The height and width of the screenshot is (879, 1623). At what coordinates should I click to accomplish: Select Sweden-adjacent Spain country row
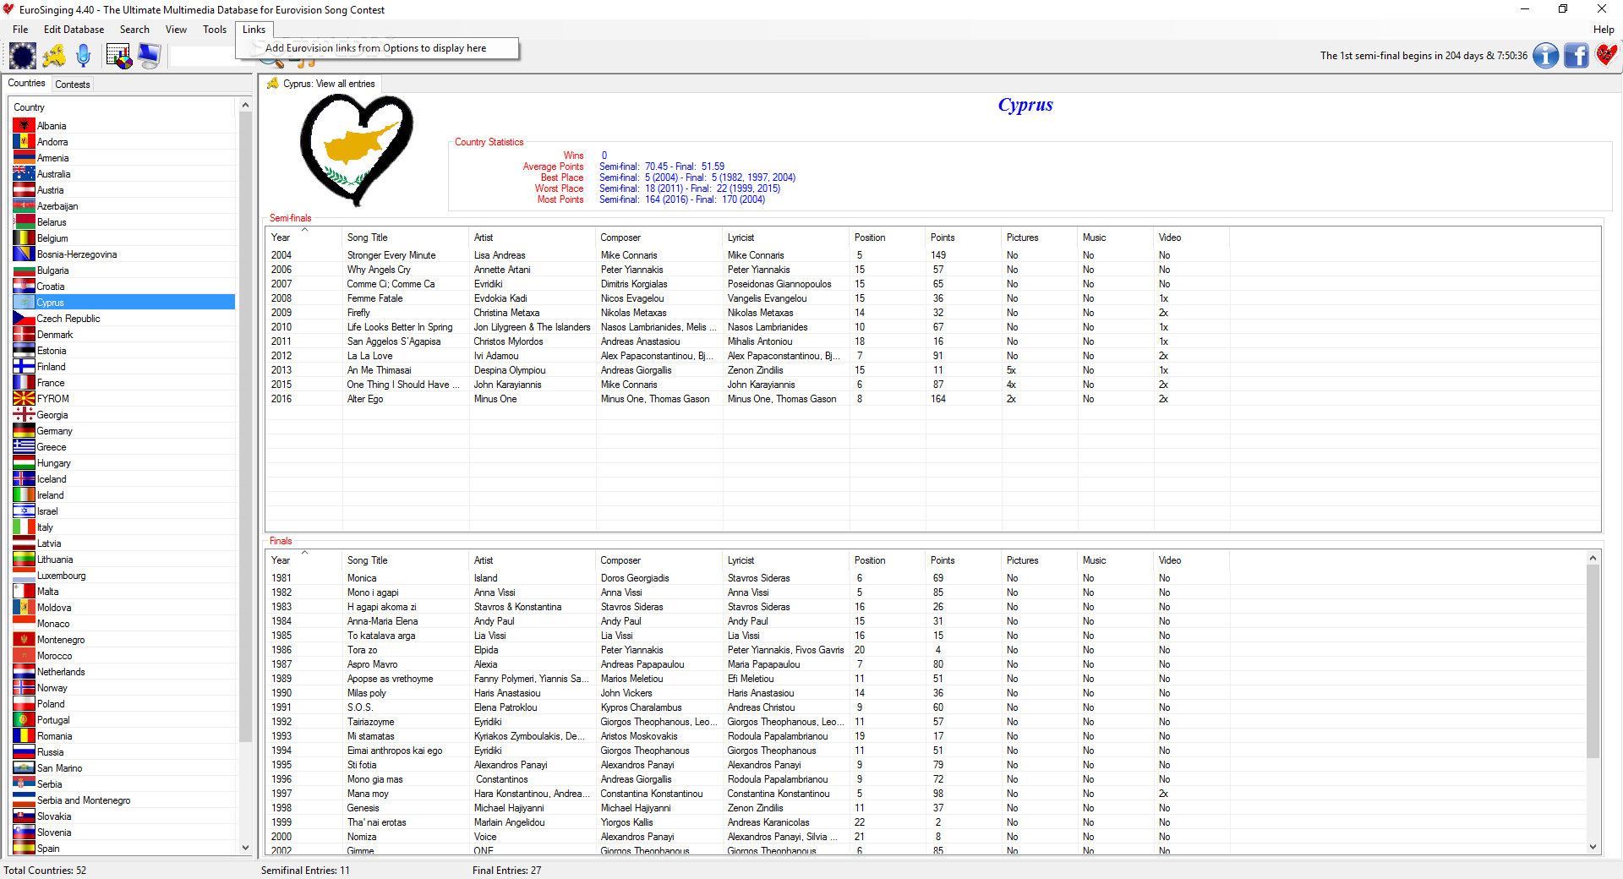(x=124, y=849)
